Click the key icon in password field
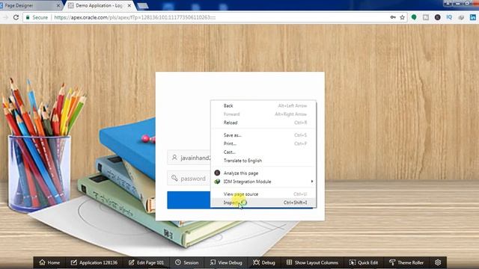 [x=174, y=178]
